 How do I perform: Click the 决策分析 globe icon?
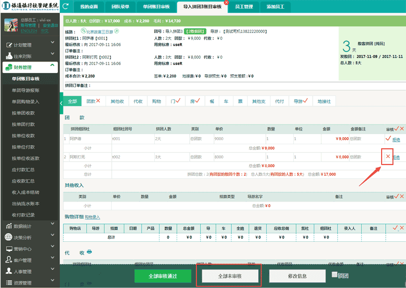tap(9, 237)
